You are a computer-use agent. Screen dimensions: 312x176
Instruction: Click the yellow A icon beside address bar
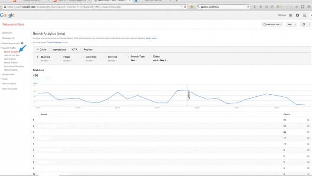pos(192,7)
